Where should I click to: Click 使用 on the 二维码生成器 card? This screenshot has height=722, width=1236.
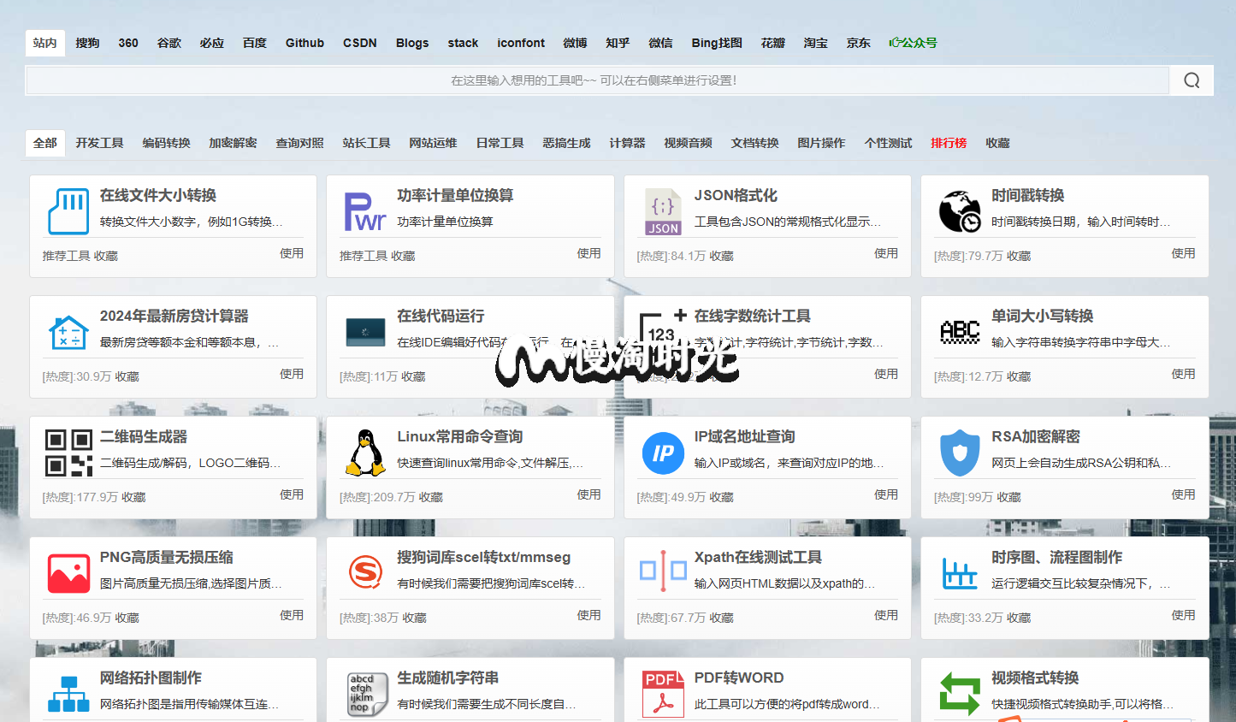coord(292,494)
